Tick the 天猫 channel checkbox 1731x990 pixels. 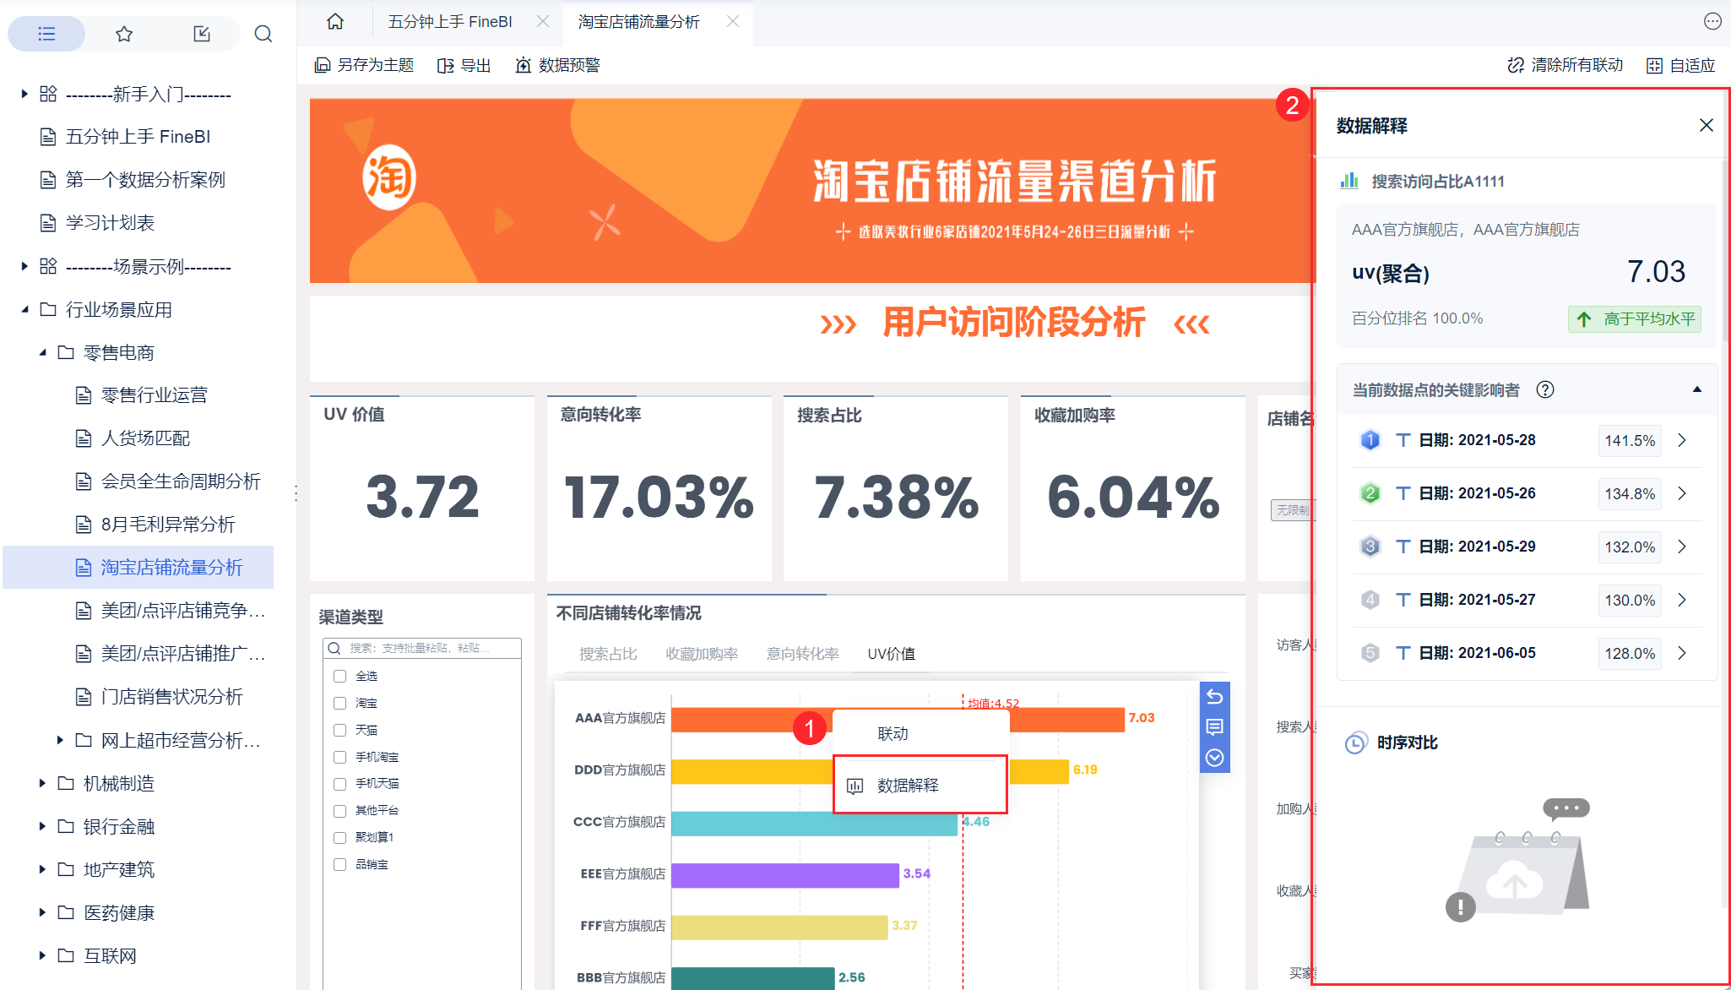pos(339,730)
